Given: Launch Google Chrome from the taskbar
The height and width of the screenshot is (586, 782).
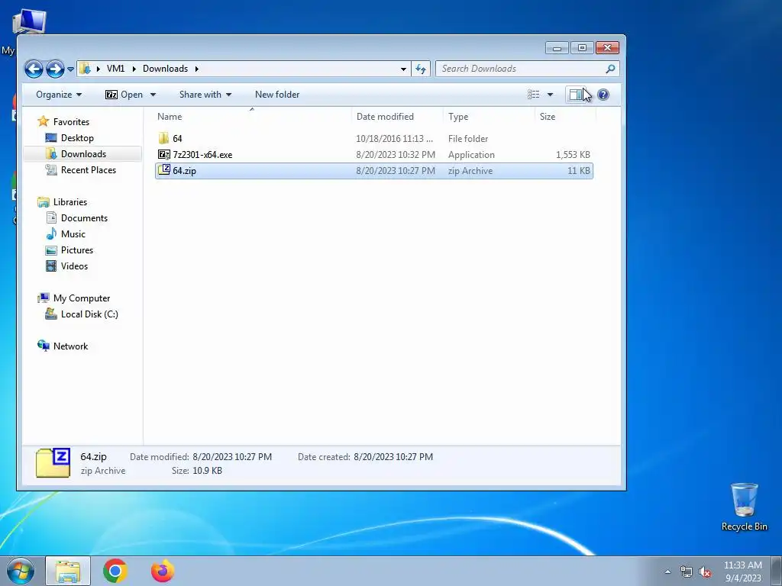Looking at the screenshot, I should tap(115, 571).
